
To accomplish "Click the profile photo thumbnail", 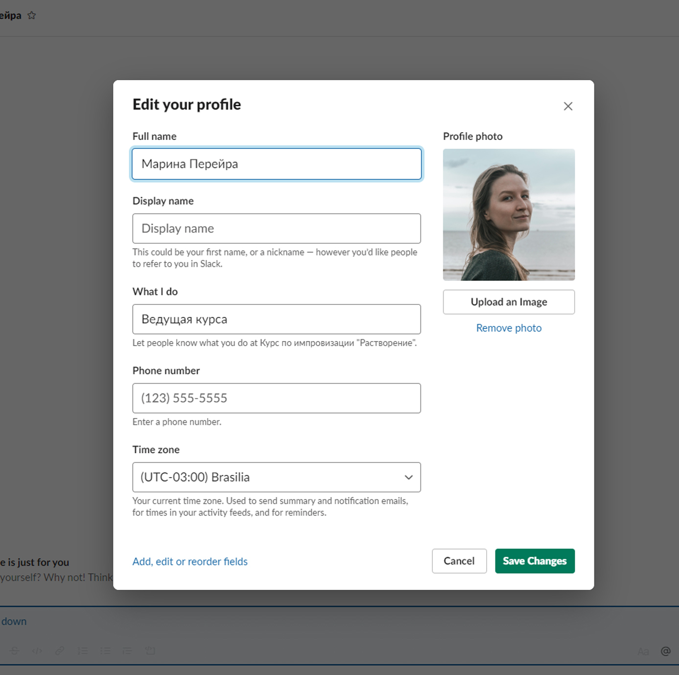I will tap(509, 214).
